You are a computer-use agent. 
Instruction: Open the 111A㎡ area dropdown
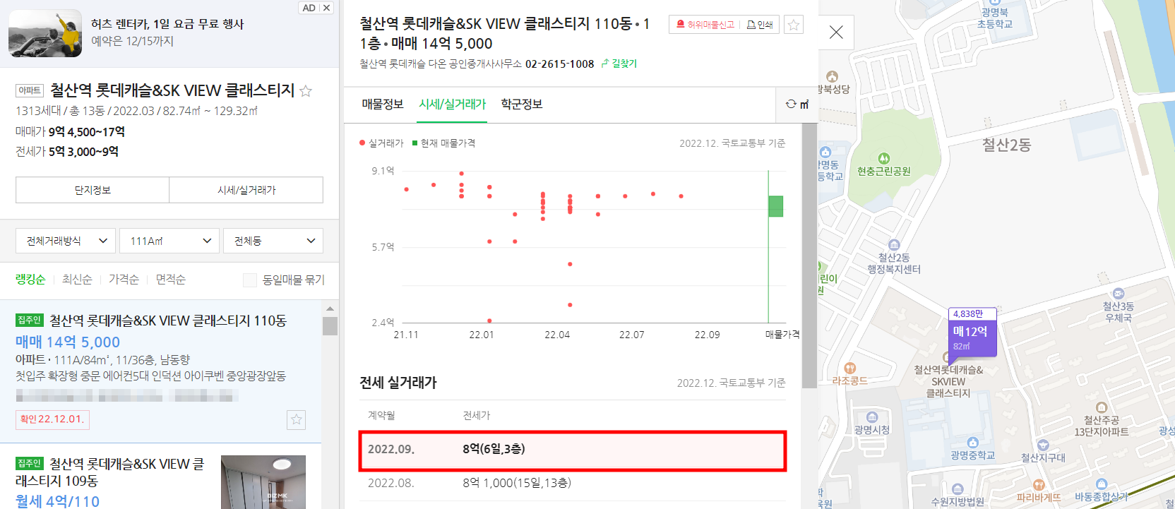click(169, 241)
